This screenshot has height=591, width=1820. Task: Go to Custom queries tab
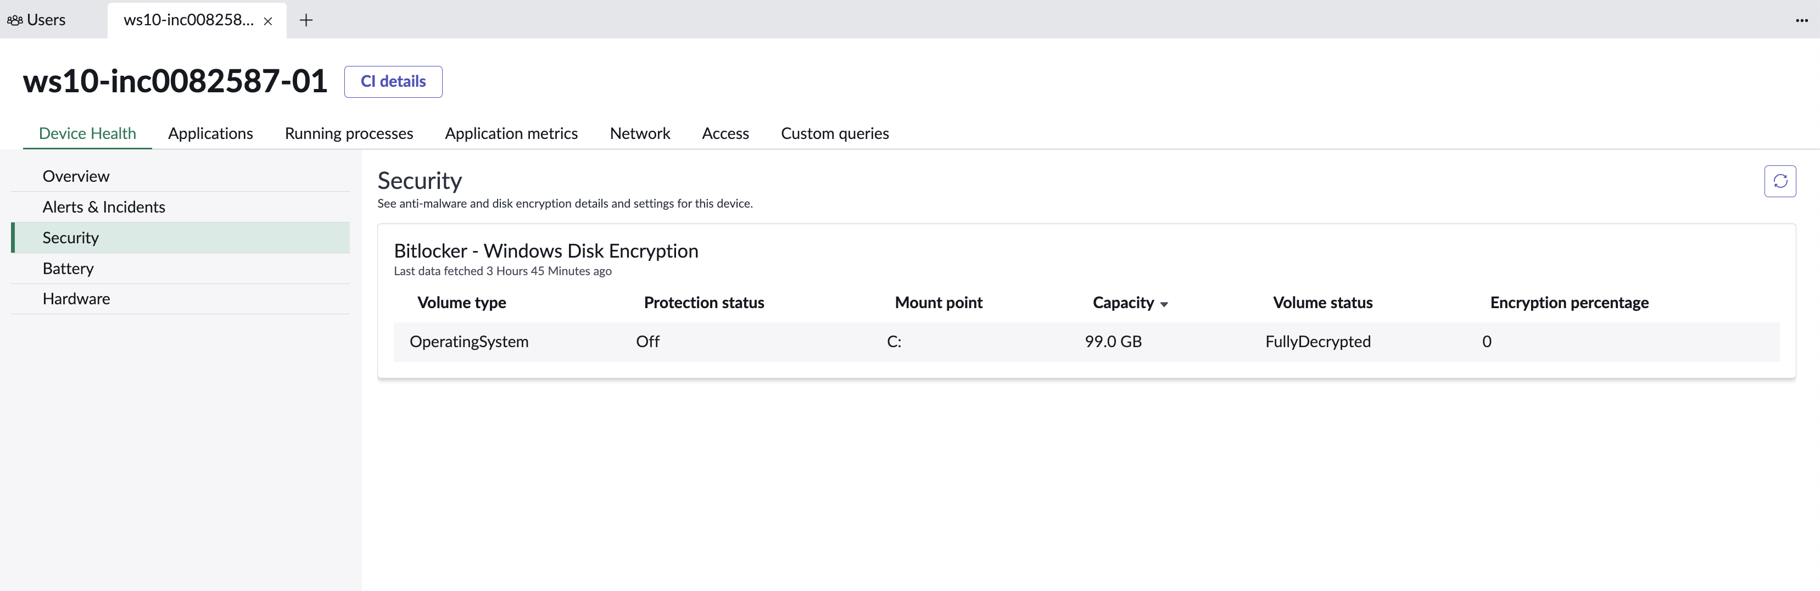(835, 133)
